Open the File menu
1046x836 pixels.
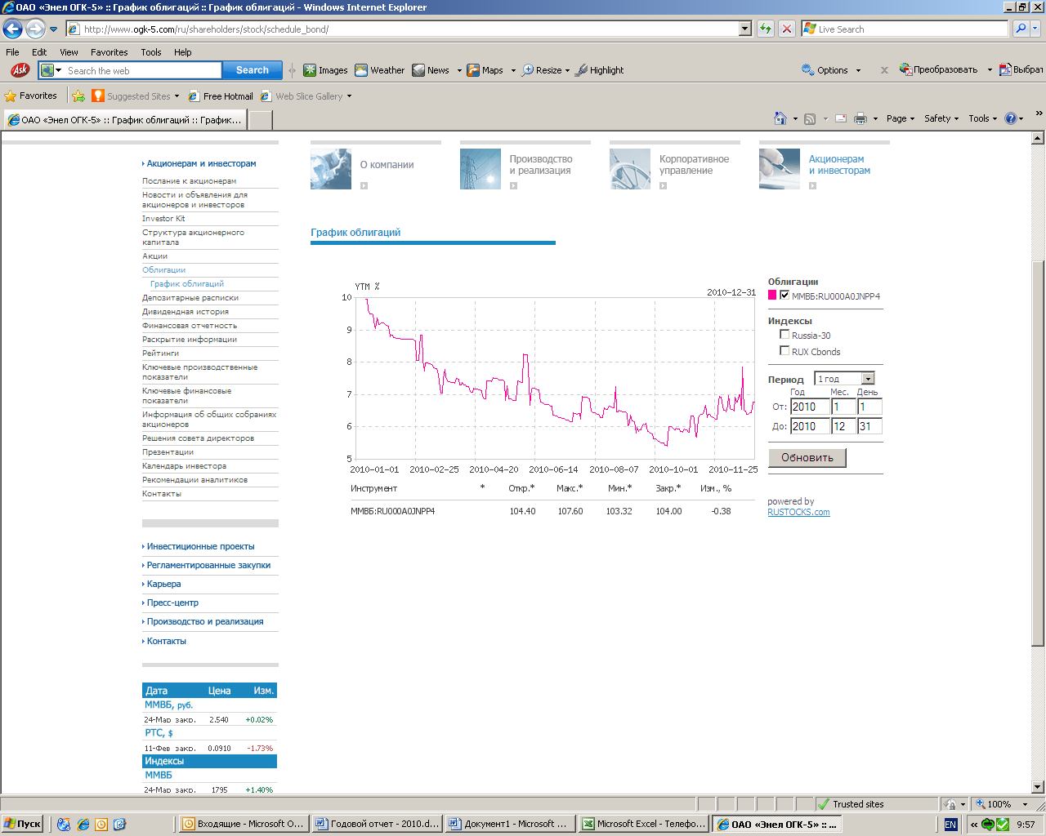point(12,51)
